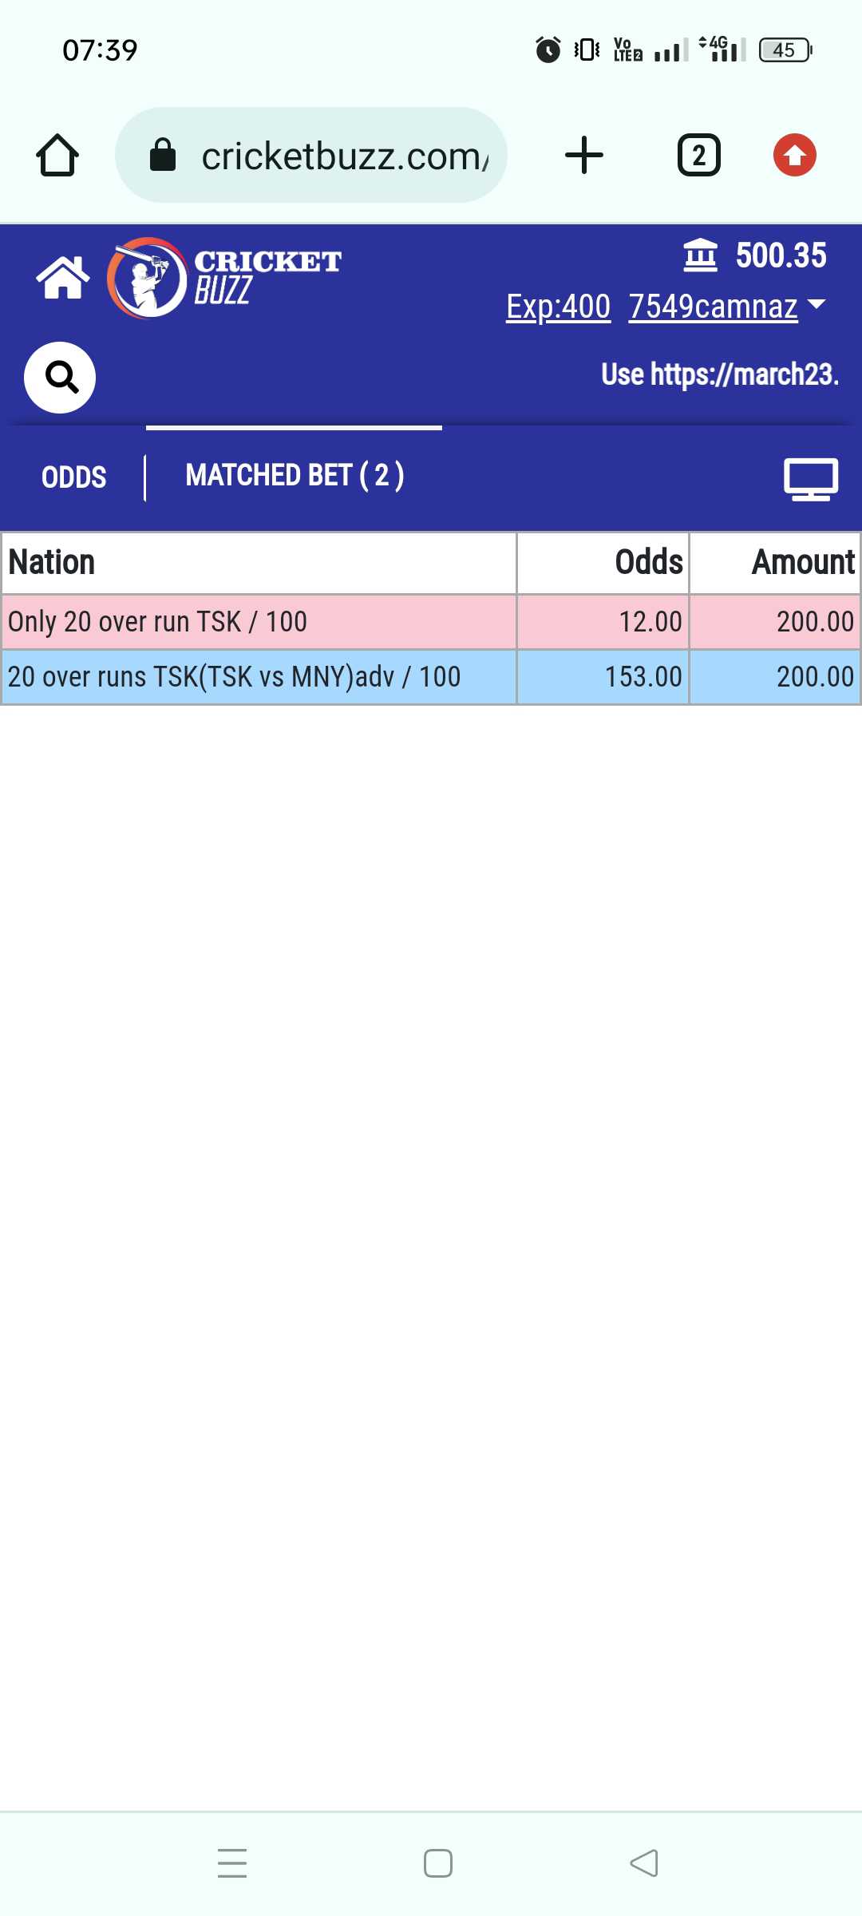Select the Only 20 over run TSK row
The width and height of the screenshot is (862, 1916).
[431, 622]
